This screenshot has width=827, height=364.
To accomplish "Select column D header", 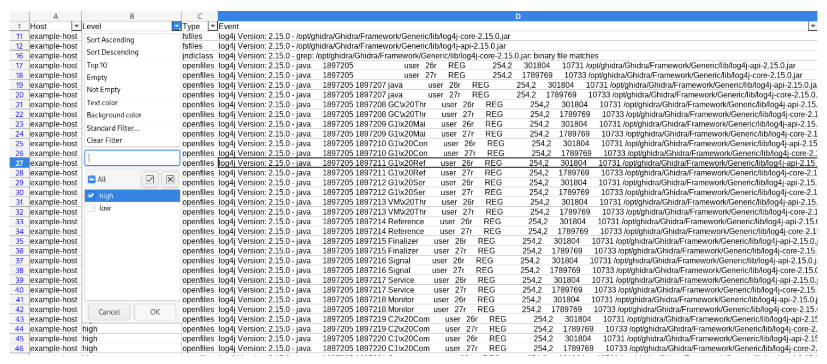I will pyautogui.click(x=517, y=16).
